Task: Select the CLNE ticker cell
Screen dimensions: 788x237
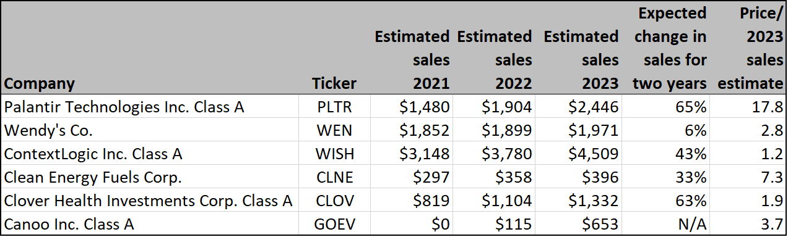Action: pos(334,177)
